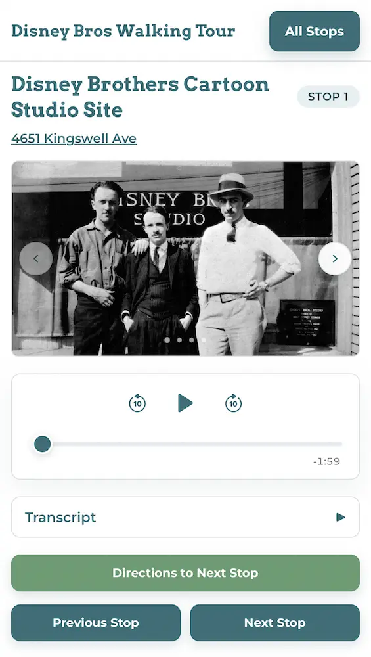Image resolution: width=371 pixels, height=657 pixels.
Task: Play the audio narration
Action: (185, 403)
